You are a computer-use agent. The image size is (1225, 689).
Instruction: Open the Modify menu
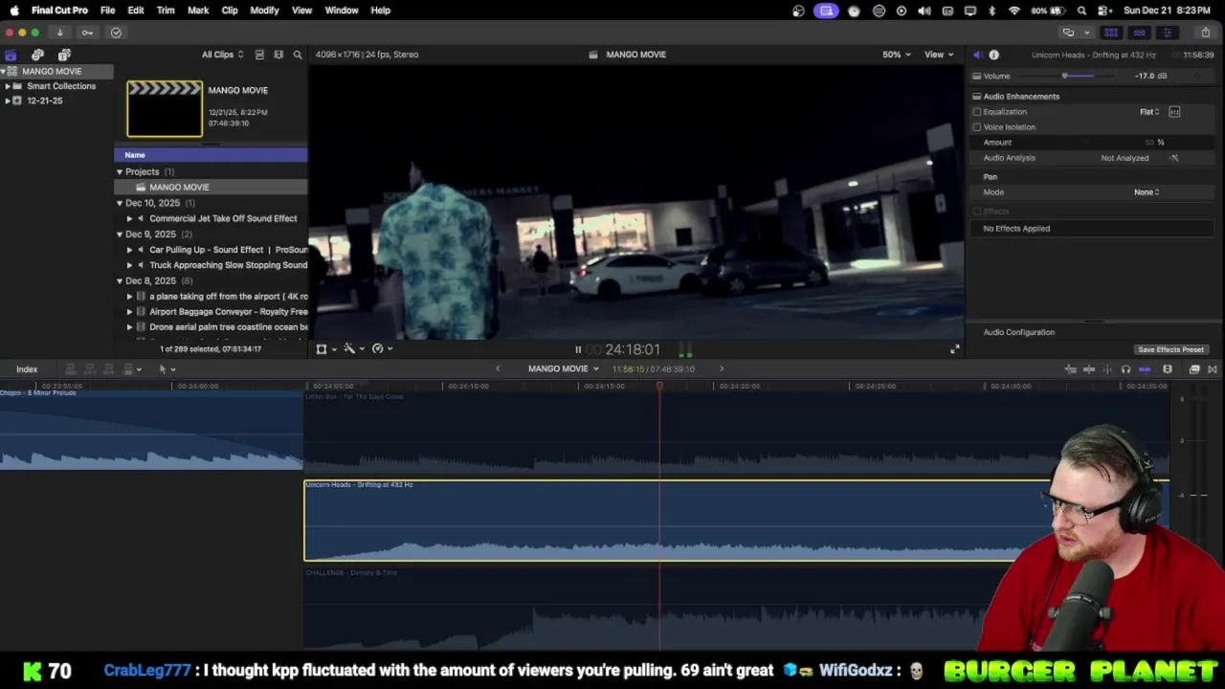[x=264, y=11]
